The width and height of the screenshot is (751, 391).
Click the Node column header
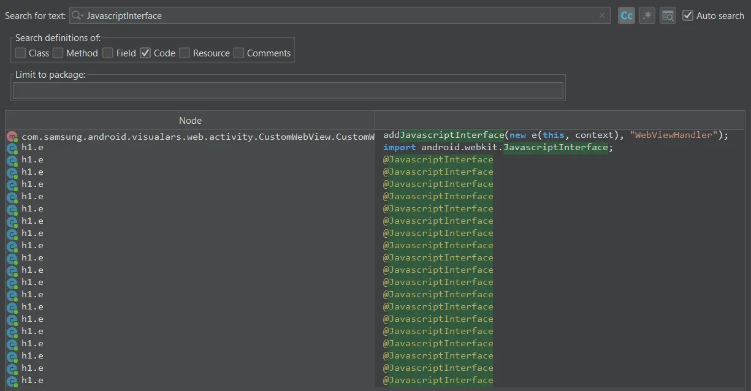click(190, 121)
